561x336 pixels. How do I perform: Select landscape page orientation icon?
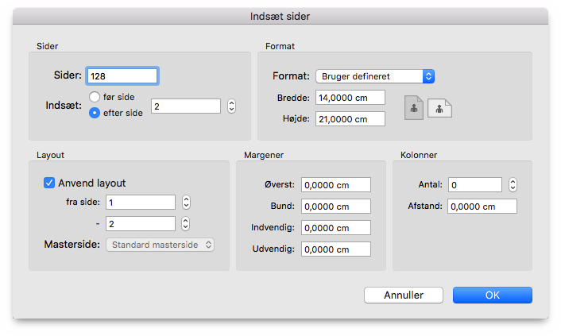tap(439, 108)
